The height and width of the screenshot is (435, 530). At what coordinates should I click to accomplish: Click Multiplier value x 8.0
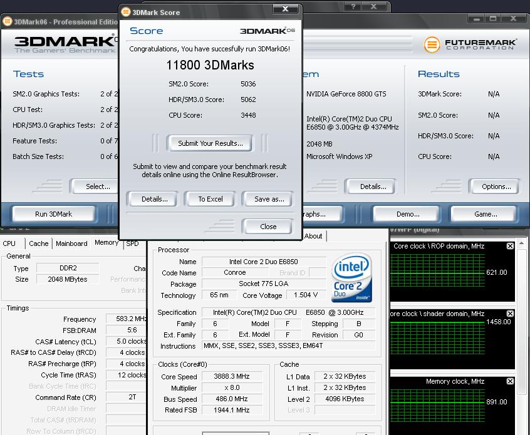(232, 387)
